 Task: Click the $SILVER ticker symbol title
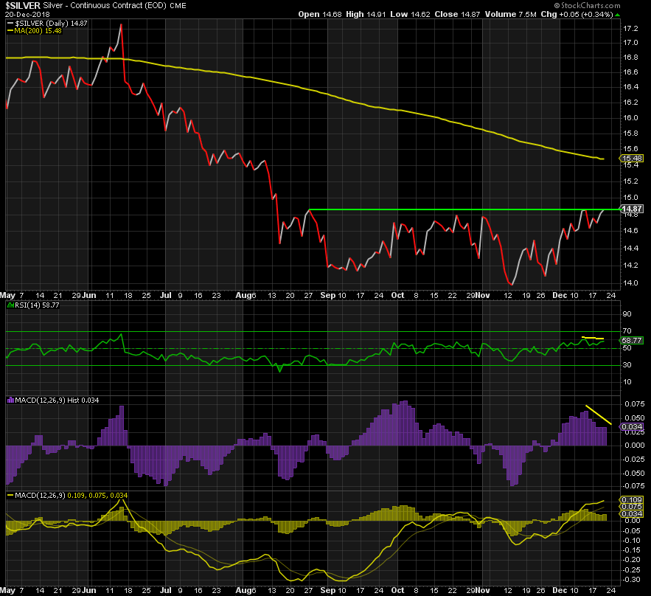[21, 4]
